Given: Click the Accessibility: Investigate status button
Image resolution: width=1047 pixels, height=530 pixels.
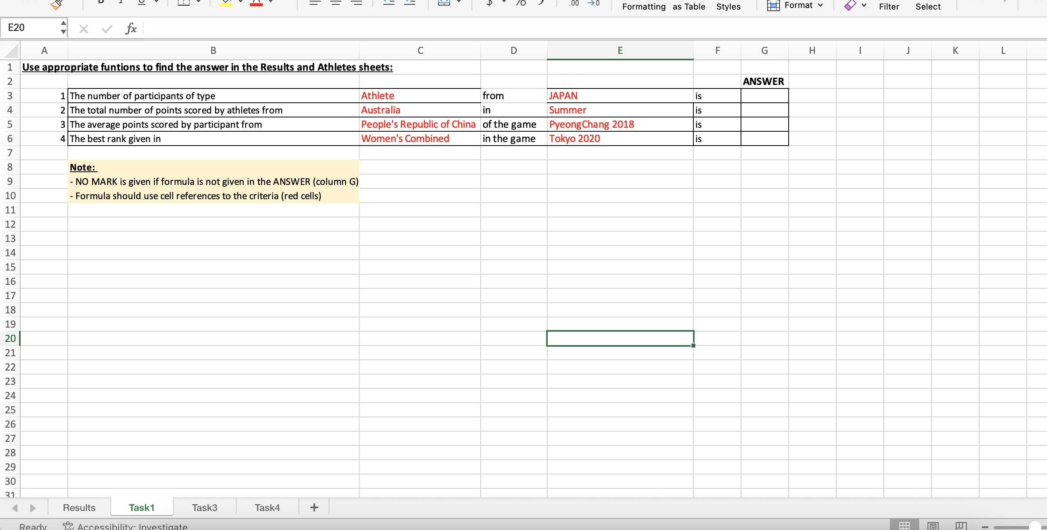Looking at the screenshot, I should pyautogui.click(x=125, y=526).
